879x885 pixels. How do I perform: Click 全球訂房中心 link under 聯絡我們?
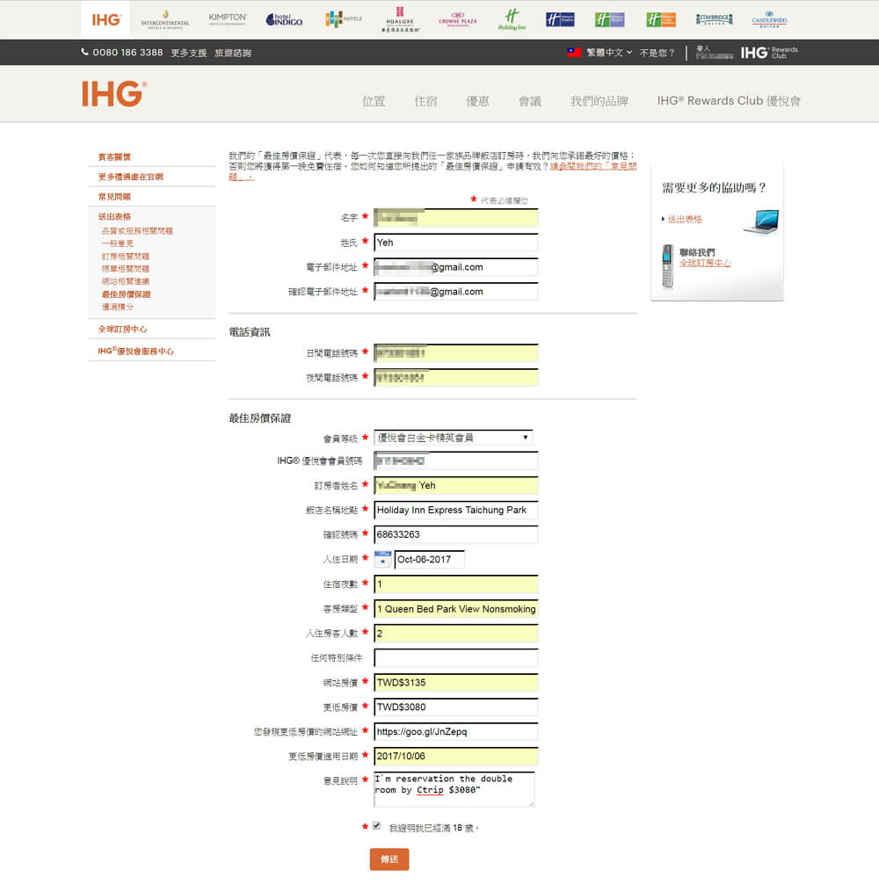tap(705, 263)
